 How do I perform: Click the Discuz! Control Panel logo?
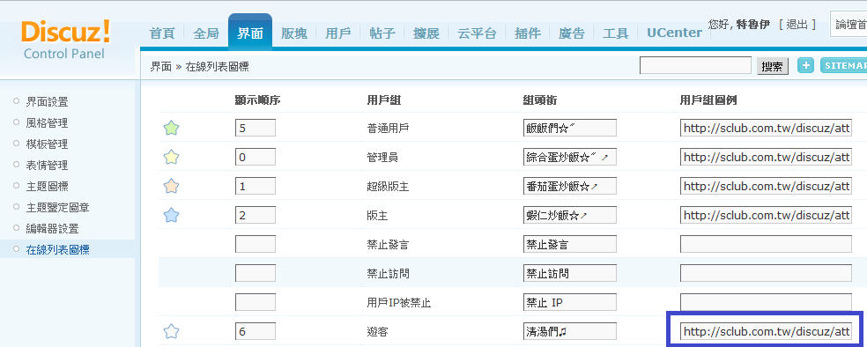66,40
